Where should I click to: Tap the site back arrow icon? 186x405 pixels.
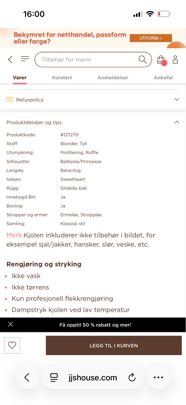[x=10, y=59]
